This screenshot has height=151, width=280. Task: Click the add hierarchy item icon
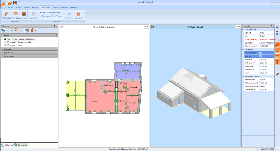pos(27,30)
